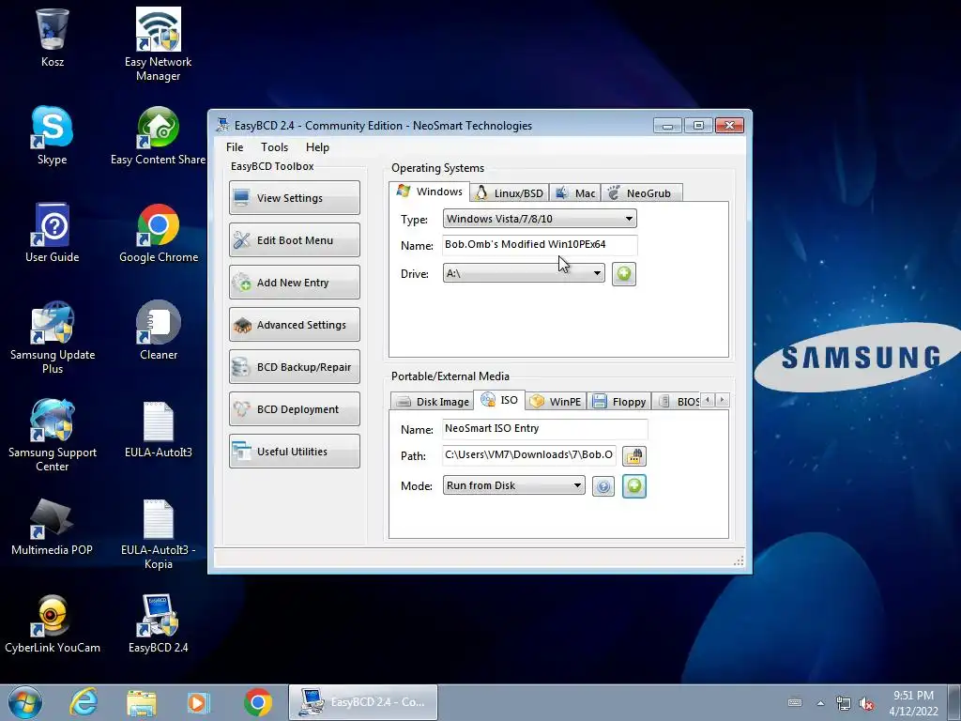Open Samsung Support Center desktop icon
Image resolution: width=961 pixels, height=721 pixels.
[53, 434]
